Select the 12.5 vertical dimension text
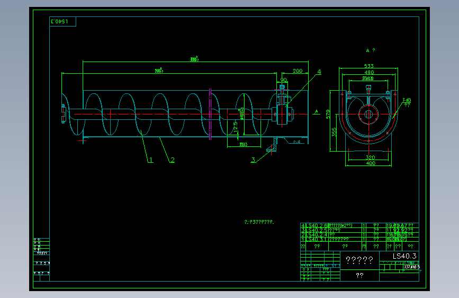Viewport: 459px width, 298px height. [x=236, y=127]
